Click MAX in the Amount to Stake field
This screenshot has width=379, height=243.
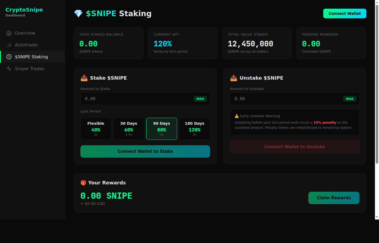200,99
